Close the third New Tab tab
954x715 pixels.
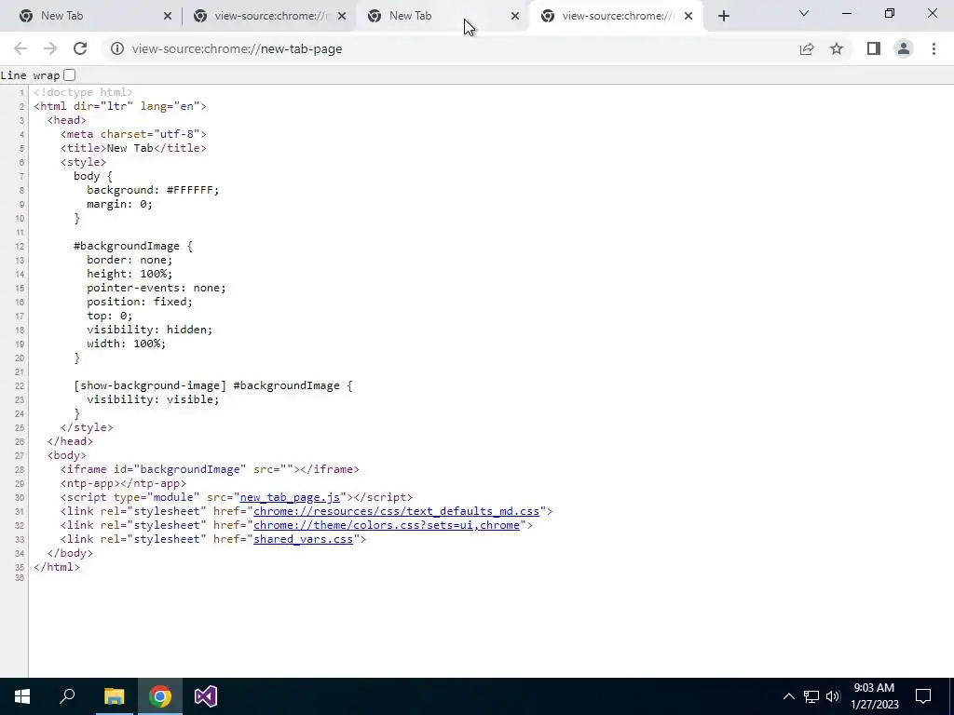(x=515, y=16)
